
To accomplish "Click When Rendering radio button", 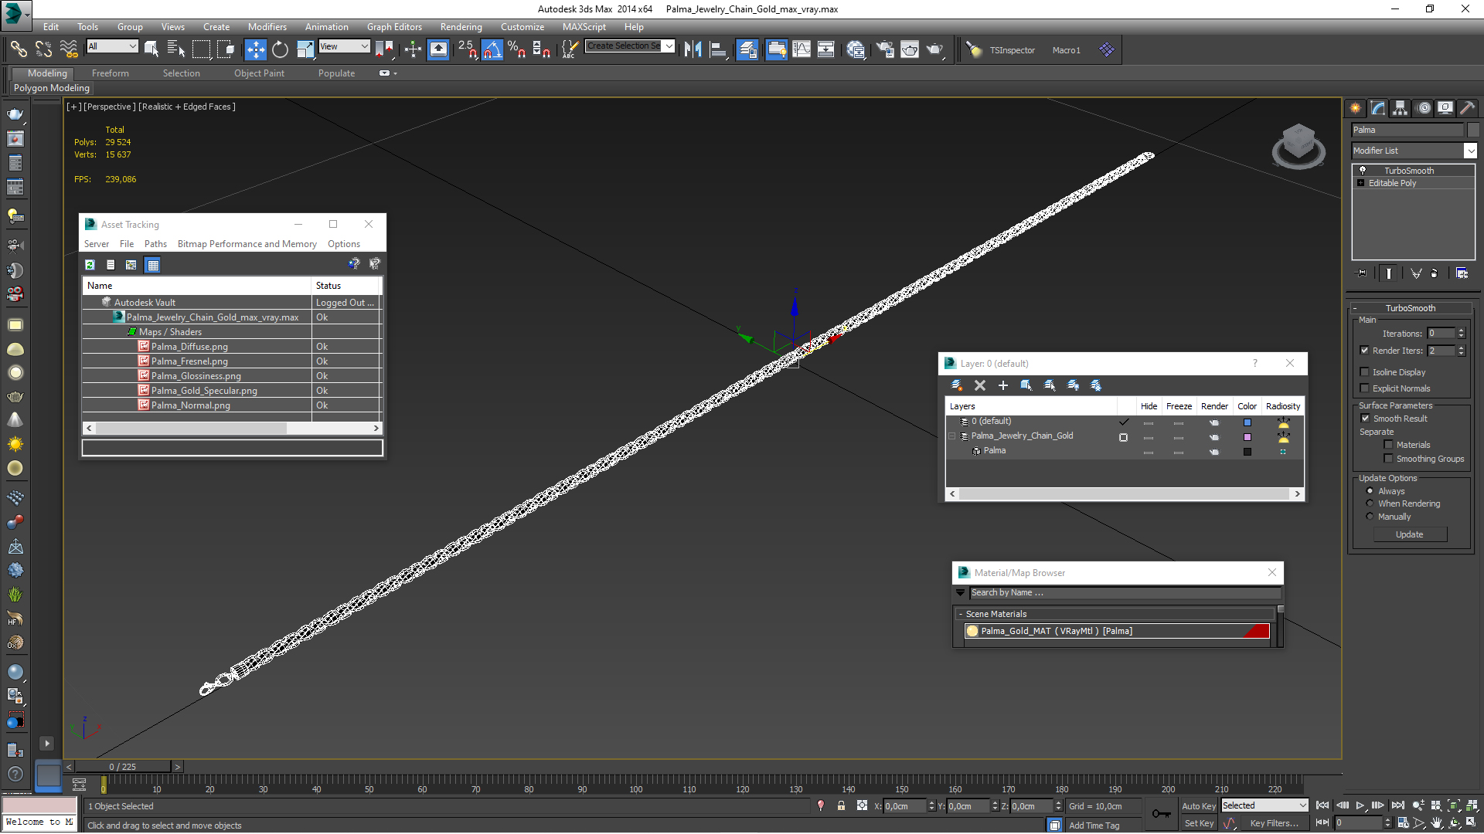I will click(x=1370, y=503).
